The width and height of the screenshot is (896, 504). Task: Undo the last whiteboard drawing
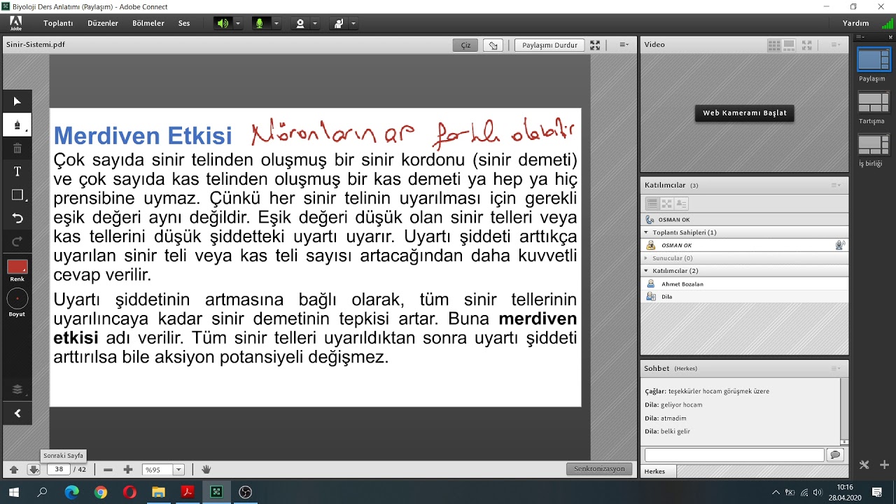click(x=17, y=218)
